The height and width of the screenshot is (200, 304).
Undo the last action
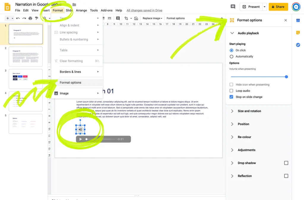pyautogui.click(x=18, y=18)
